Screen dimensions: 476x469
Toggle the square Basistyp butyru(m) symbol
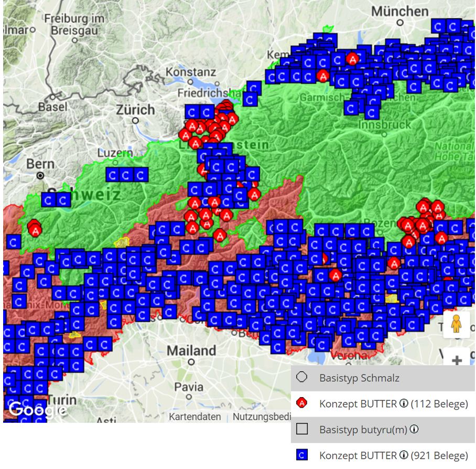301,430
